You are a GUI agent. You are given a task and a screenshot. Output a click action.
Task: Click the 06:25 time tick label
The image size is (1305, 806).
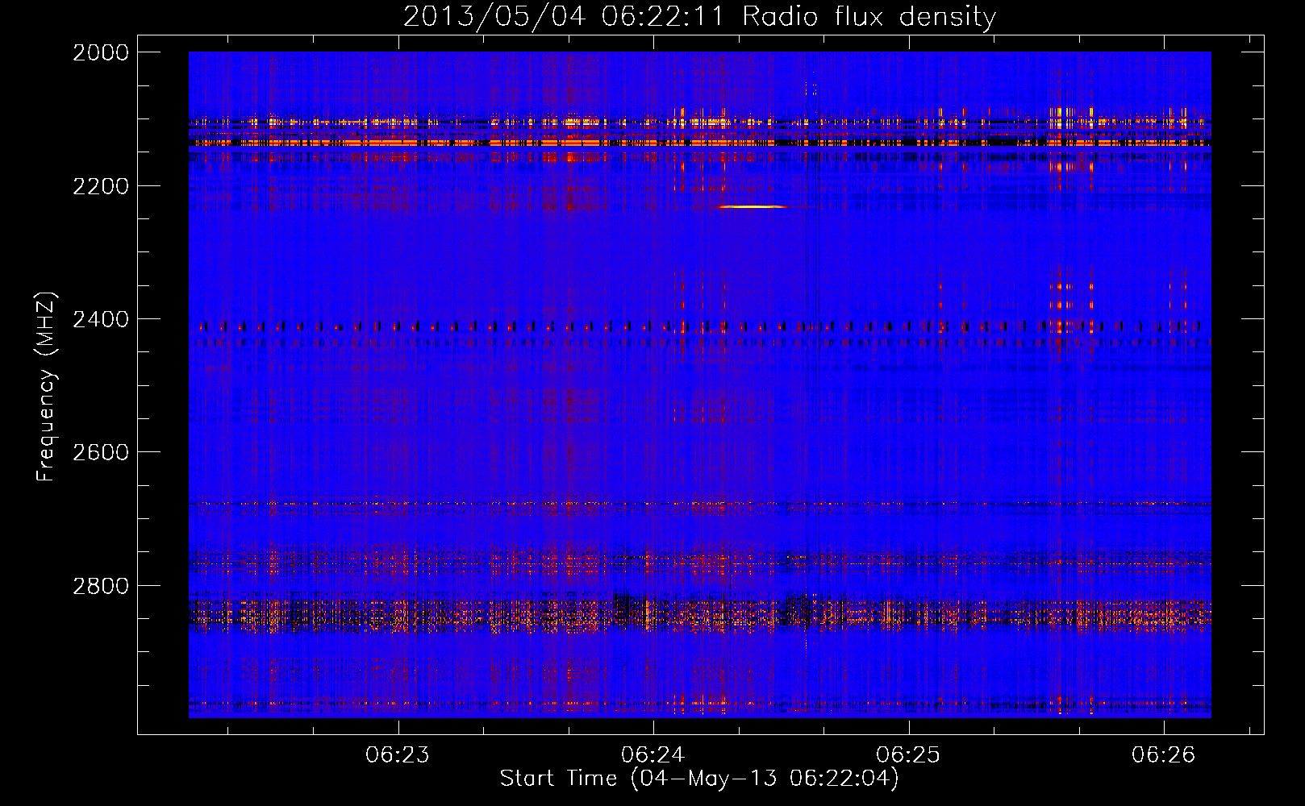[908, 754]
